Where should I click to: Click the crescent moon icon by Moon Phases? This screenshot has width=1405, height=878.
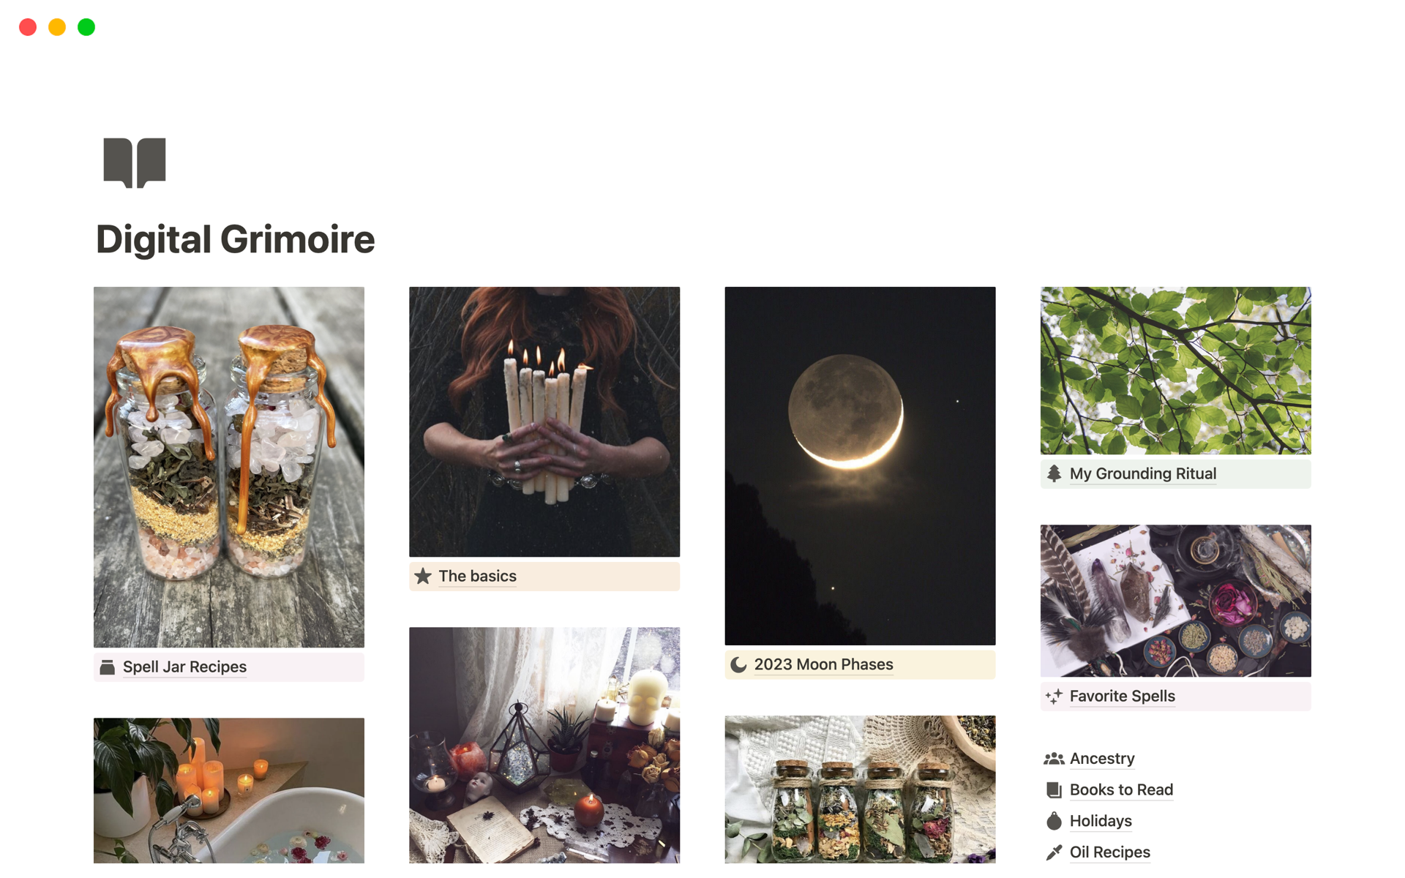[738, 664]
